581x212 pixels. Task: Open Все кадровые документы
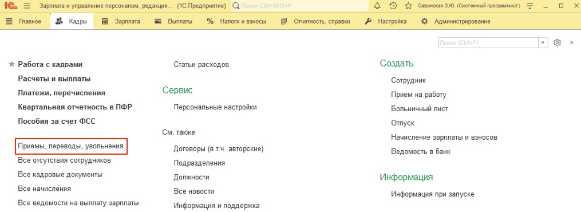click(60, 175)
